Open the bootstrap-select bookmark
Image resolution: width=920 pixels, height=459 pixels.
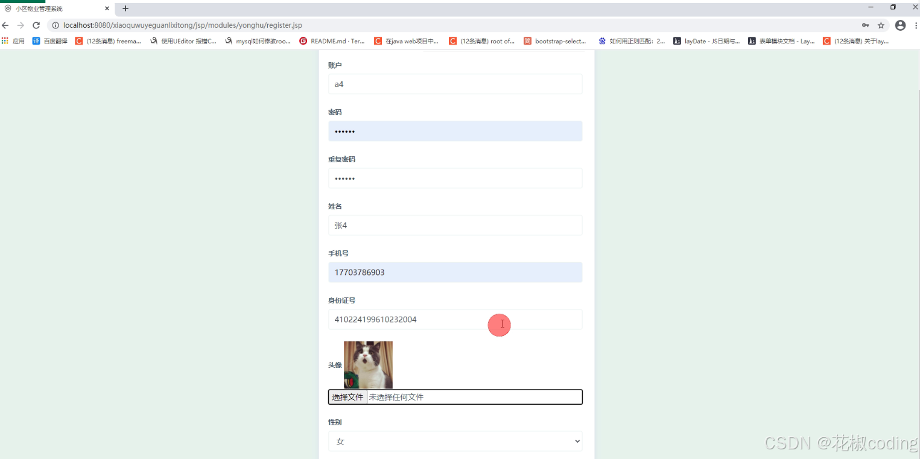tap(554, 41)
